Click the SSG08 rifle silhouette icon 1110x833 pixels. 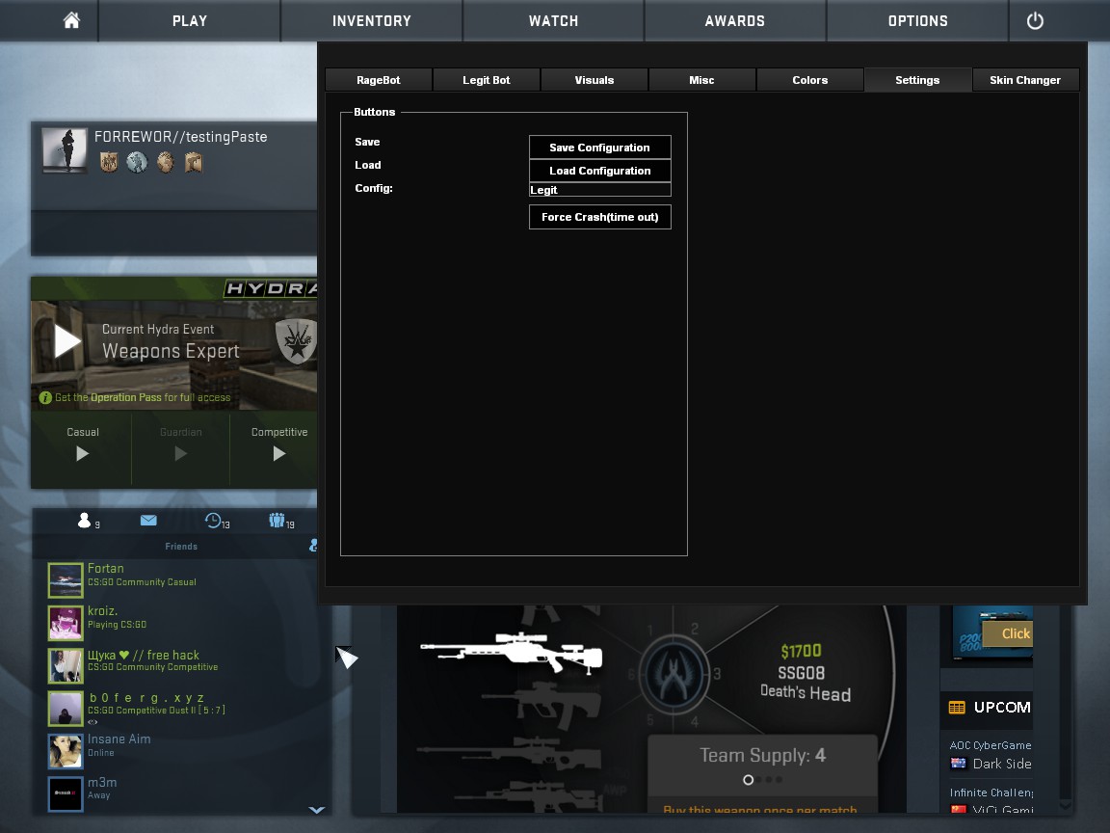pyautogui.click(x=511, y=652)
